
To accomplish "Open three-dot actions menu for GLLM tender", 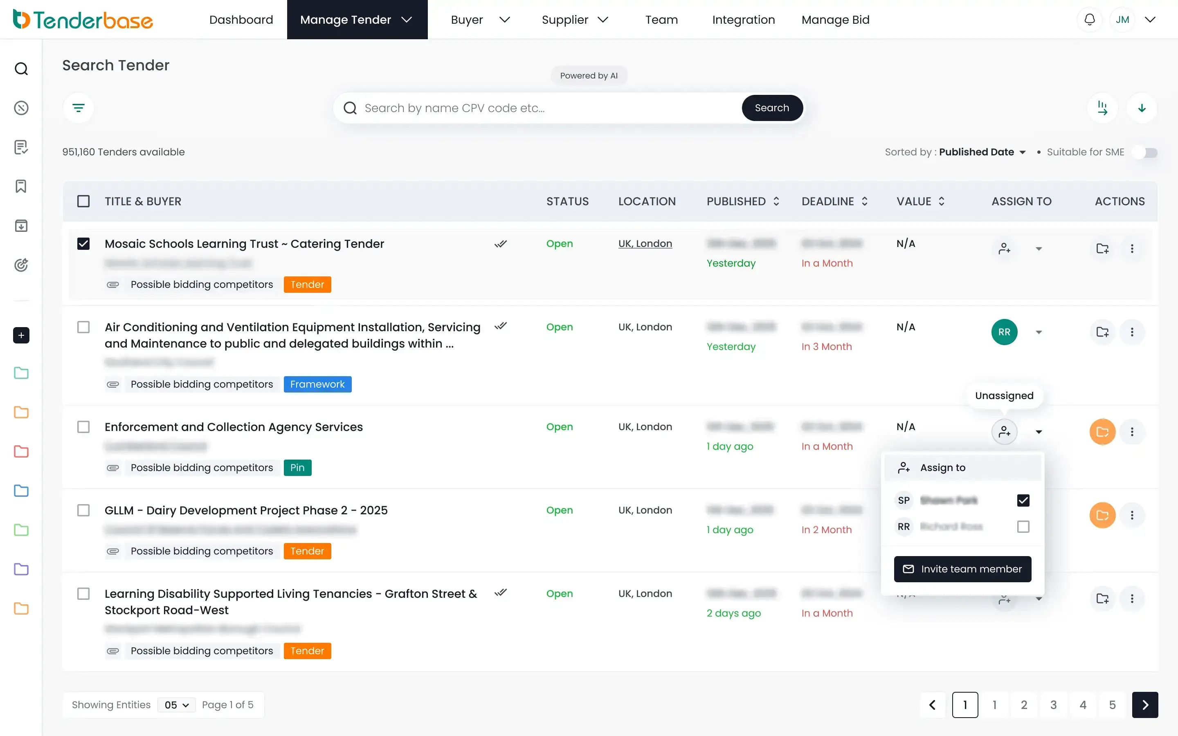I will pos(1132,515).
